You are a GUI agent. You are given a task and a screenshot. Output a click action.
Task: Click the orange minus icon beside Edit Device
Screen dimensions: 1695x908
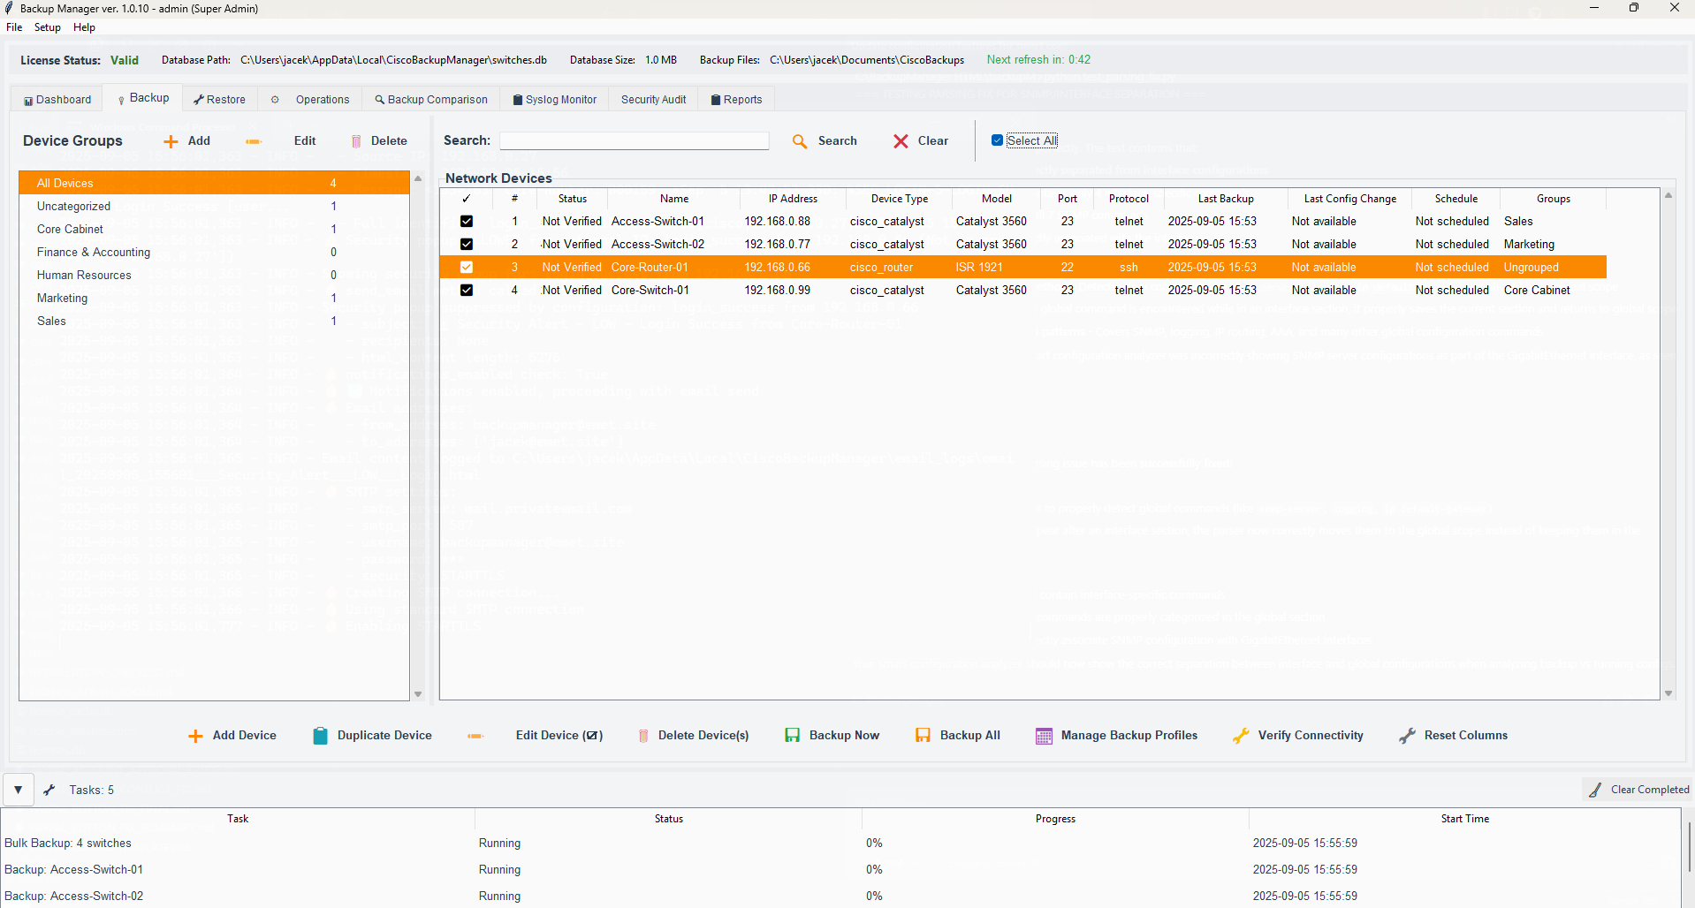(x=475, y=736)
